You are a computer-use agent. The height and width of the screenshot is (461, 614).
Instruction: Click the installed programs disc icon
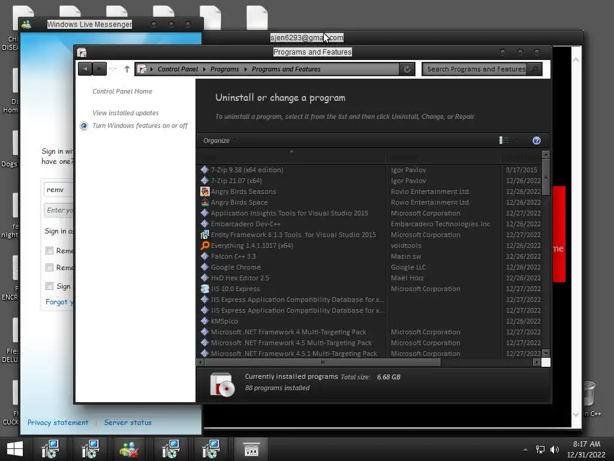[x=222, y=385]
